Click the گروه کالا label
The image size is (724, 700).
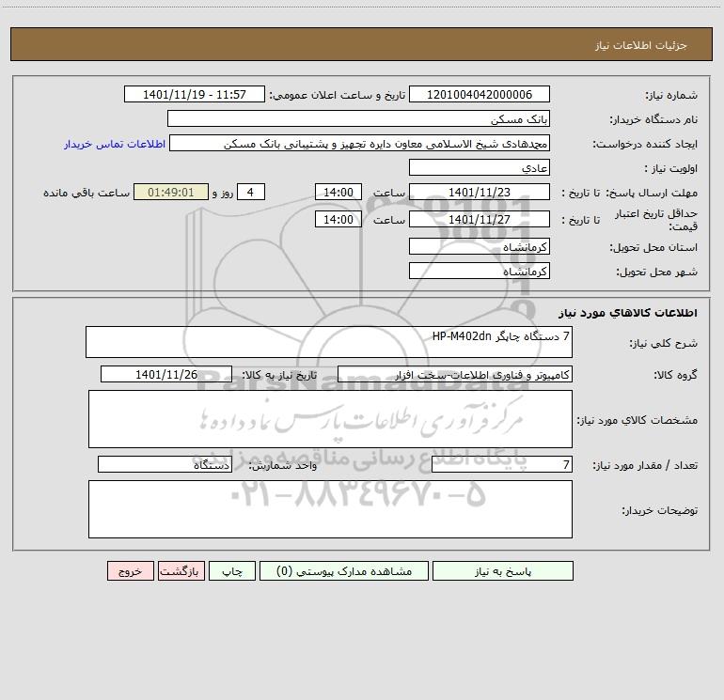tap(675, 375)
